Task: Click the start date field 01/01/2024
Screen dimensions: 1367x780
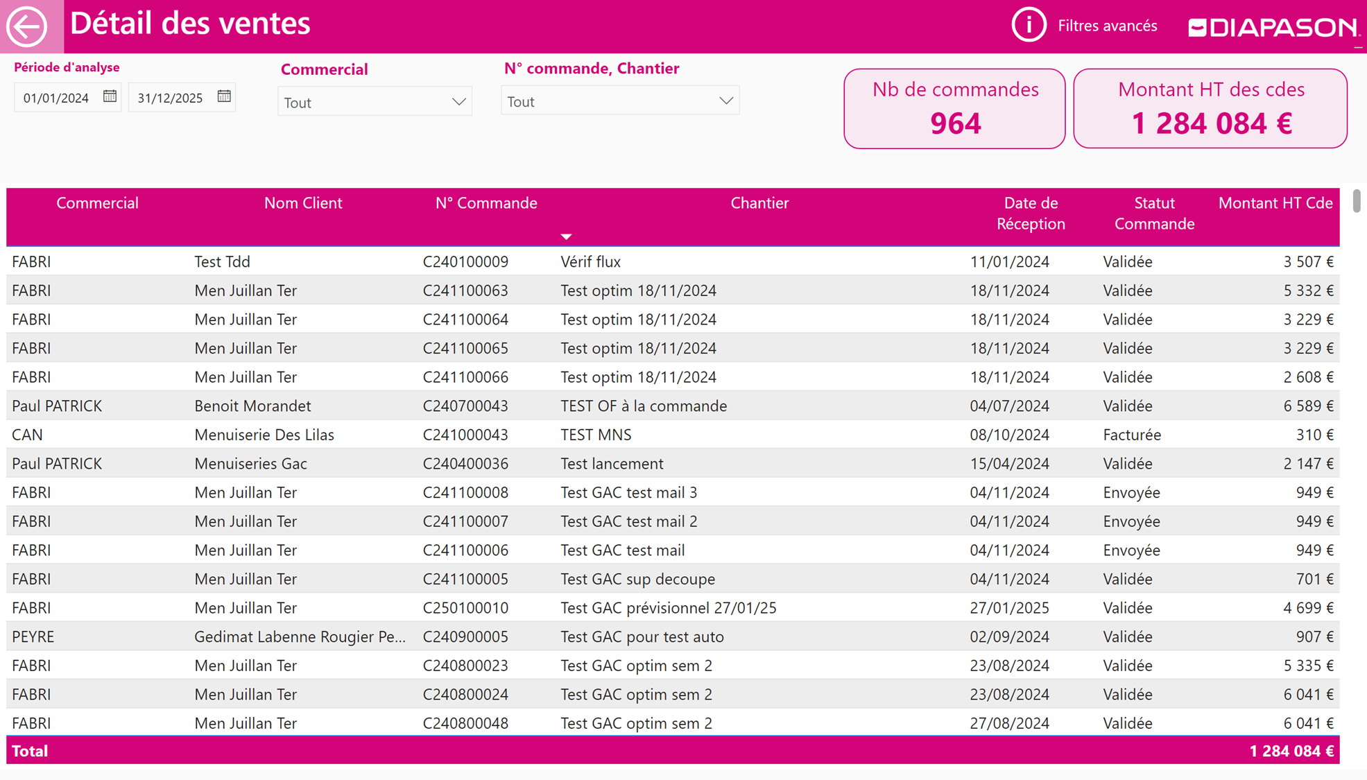Action: pos(57,98)
